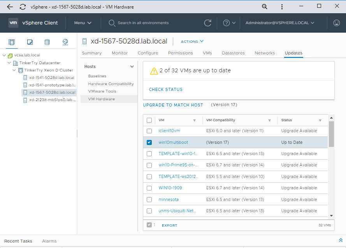Open the VMs and Templates inventory view
Screen dimensions: 346x248
pos(30,42)
